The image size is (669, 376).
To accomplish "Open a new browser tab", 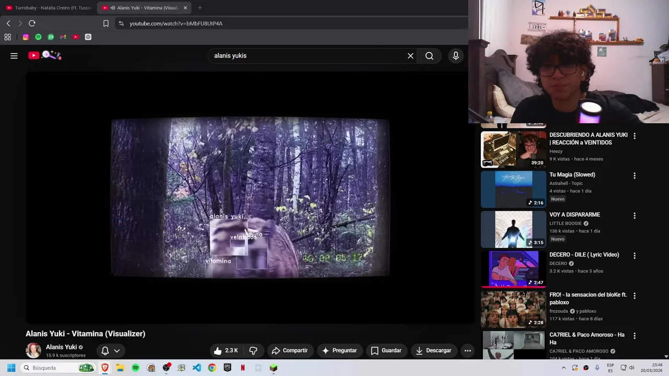I will [x=200, y=8].
